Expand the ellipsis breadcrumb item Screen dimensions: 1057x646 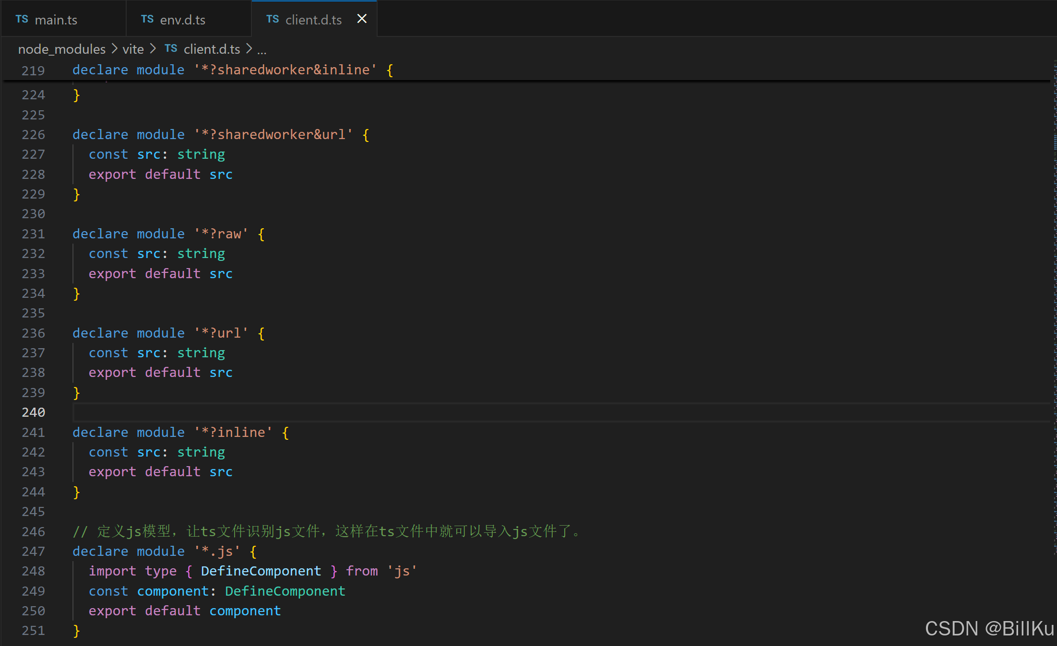click(x=262, y=50)
